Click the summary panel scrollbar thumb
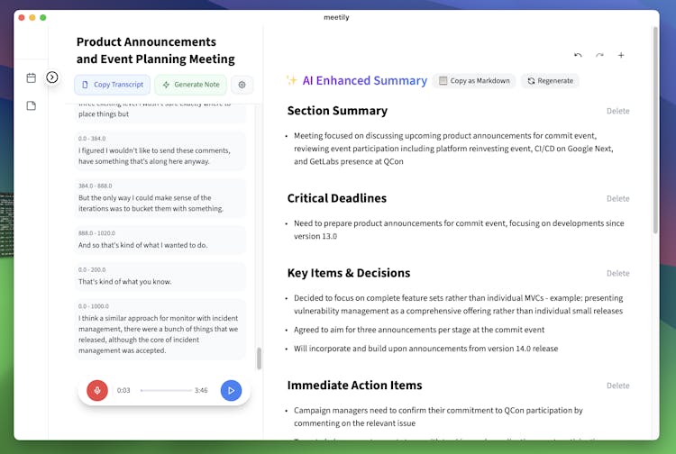 tap(655, 130)
